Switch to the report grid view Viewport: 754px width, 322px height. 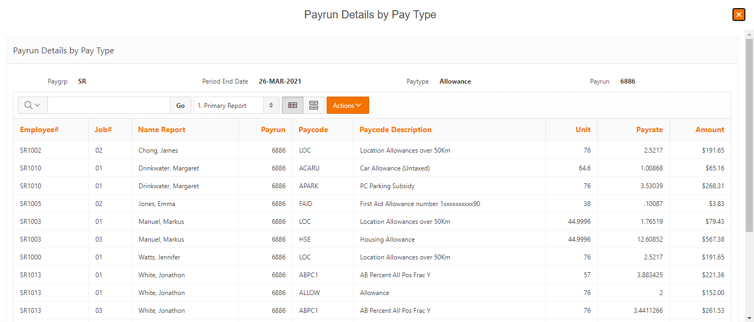click(293, 105)
